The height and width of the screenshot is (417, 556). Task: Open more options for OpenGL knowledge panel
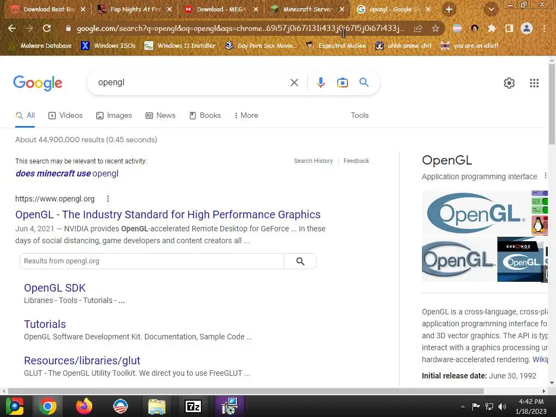(x=545, y=176)
